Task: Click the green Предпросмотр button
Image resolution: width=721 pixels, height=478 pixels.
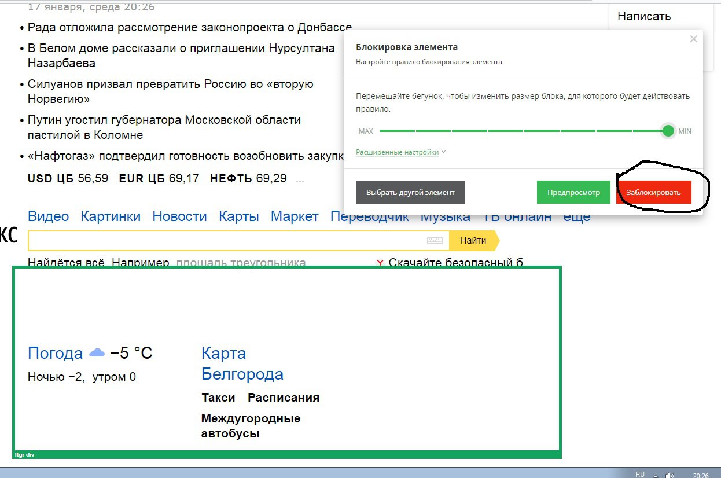Action: coord(573,192)
